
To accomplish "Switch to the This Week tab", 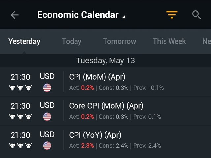I will 169,41.
